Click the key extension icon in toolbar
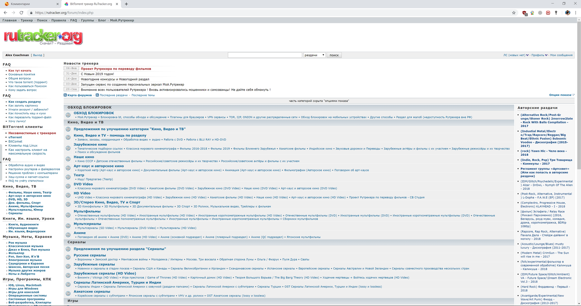Screen dimensions: 581x306 (556, 13)
